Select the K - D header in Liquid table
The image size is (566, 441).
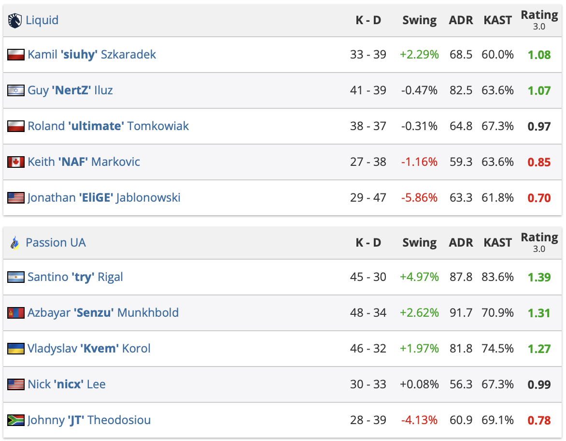(368, 20)
